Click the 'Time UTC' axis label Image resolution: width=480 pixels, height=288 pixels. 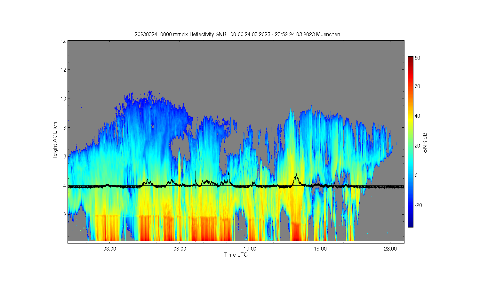pos(236,255)
